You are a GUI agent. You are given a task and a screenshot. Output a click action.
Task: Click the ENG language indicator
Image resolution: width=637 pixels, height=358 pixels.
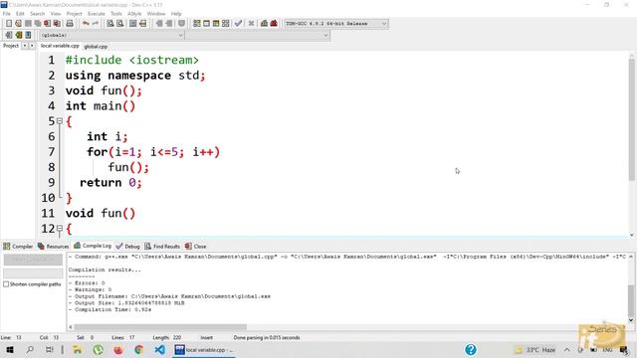[607, 349]
